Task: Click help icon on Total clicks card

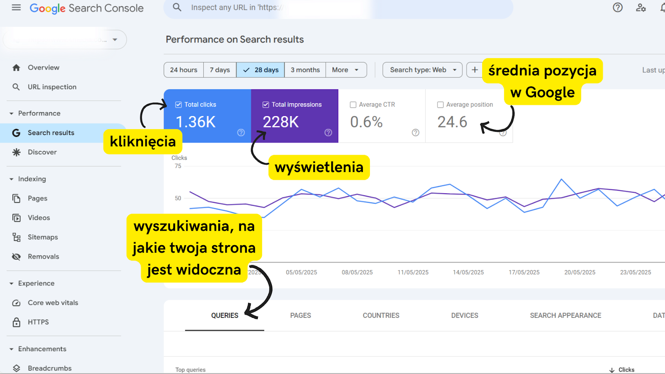Action: (x=241, y=133)
